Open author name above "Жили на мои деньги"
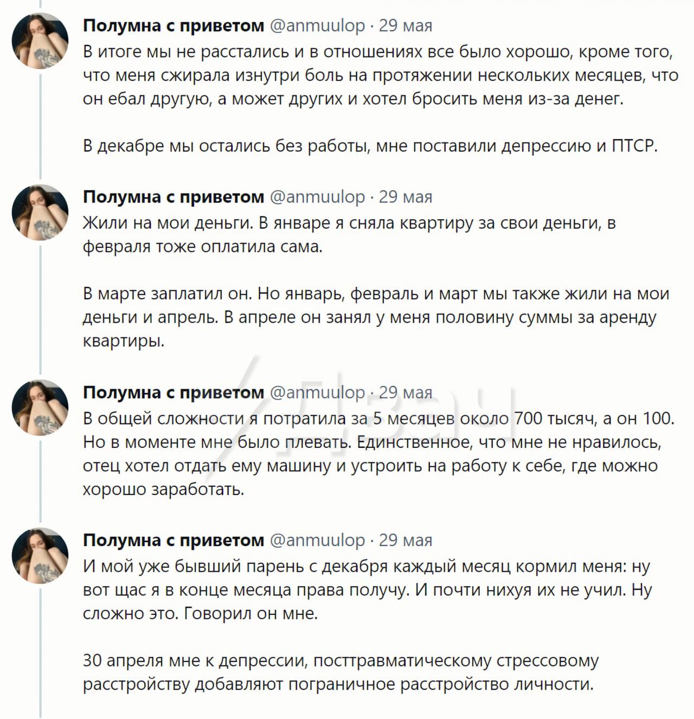694x719 pixels. (x=173, y=197)
